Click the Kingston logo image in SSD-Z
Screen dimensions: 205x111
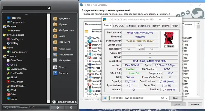pyautogui.click(x=169, y=40)
